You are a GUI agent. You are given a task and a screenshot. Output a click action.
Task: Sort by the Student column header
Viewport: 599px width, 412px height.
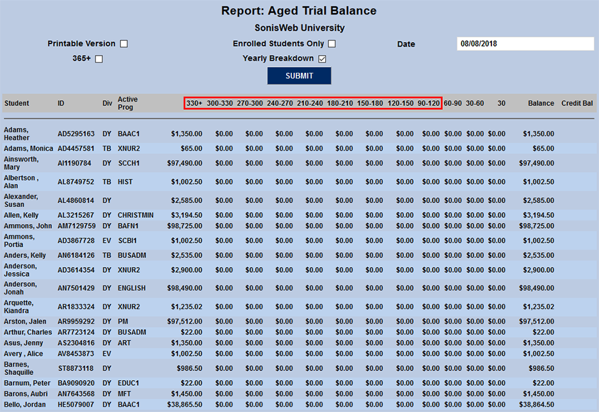17,103
